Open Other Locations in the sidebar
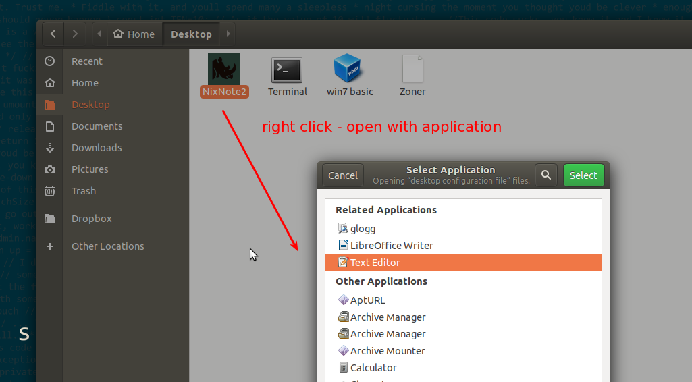 pos(107,246)
